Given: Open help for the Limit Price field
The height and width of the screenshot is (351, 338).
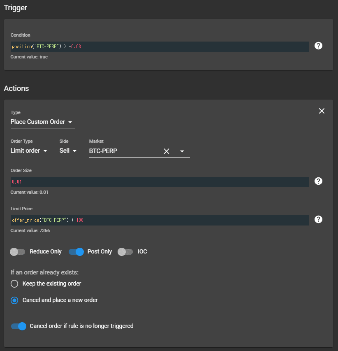Looking at the screenshot, I should [x=318, y=219].
